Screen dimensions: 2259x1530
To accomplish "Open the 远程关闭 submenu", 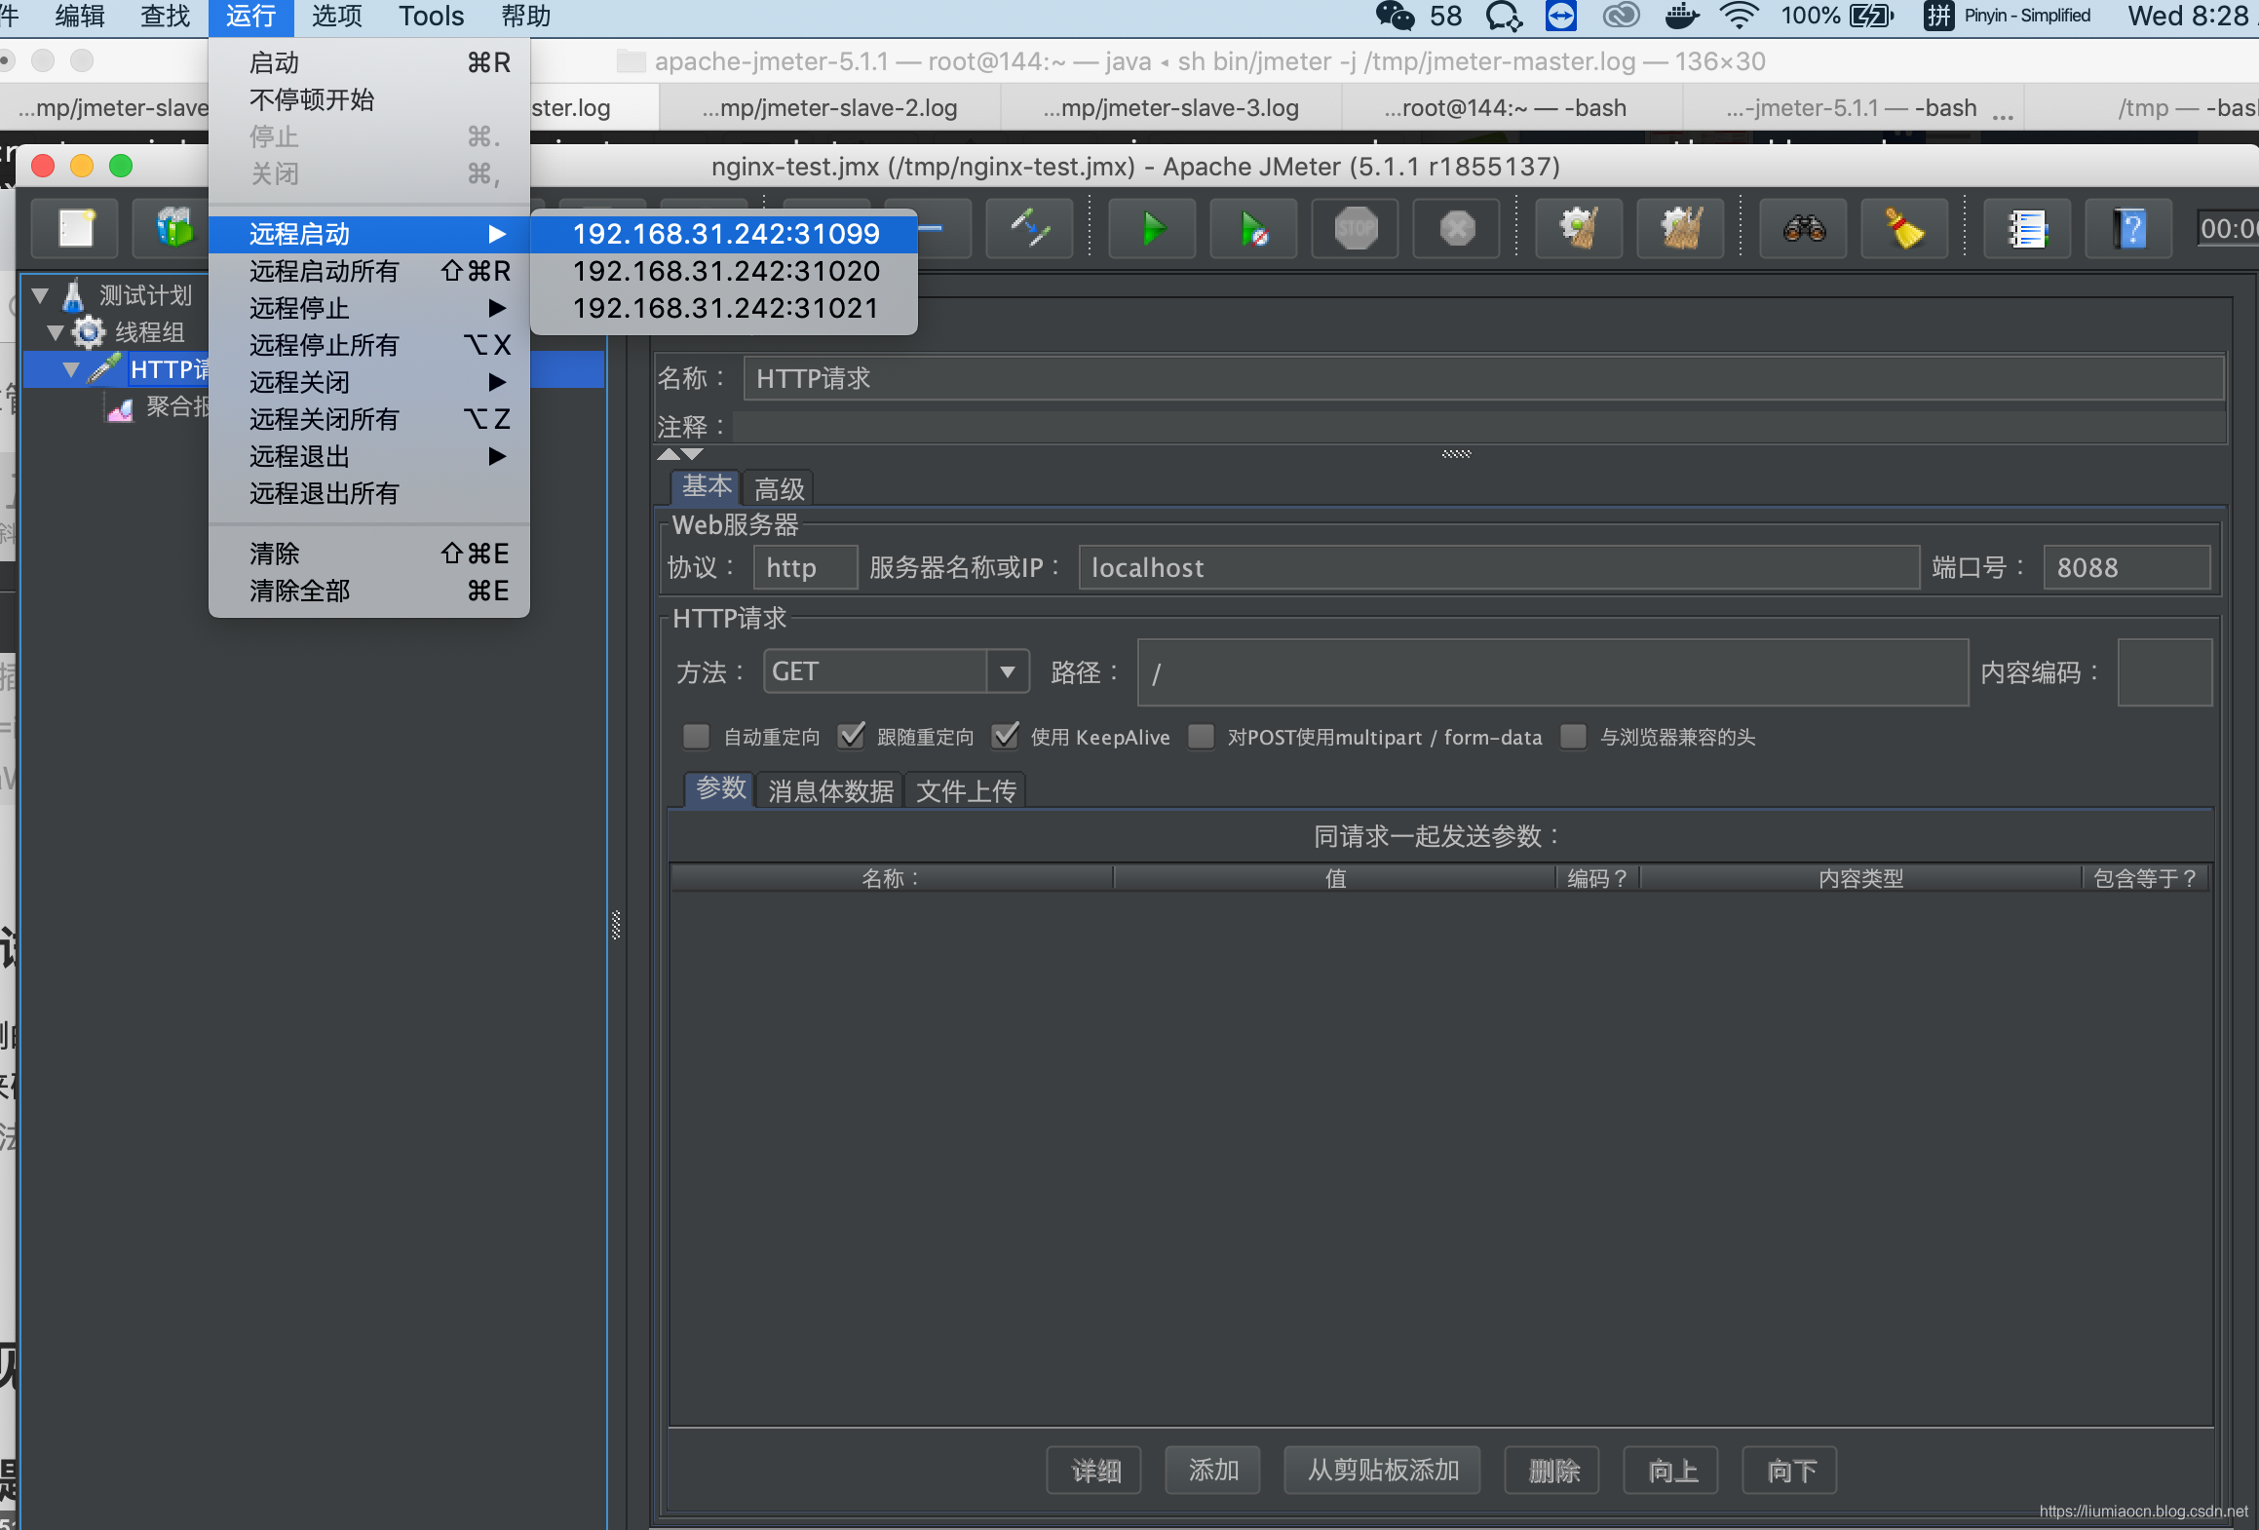I will (x=369, y=382).
